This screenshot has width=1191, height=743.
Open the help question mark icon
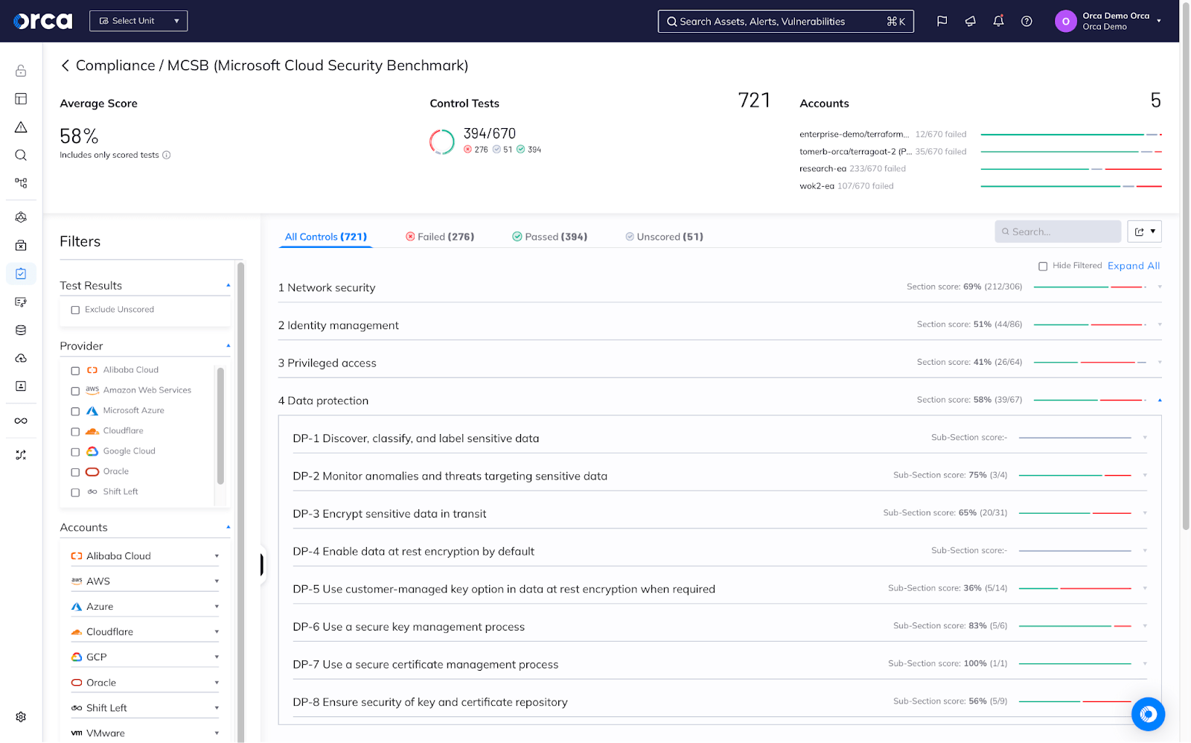click(x=1027, y=21)
